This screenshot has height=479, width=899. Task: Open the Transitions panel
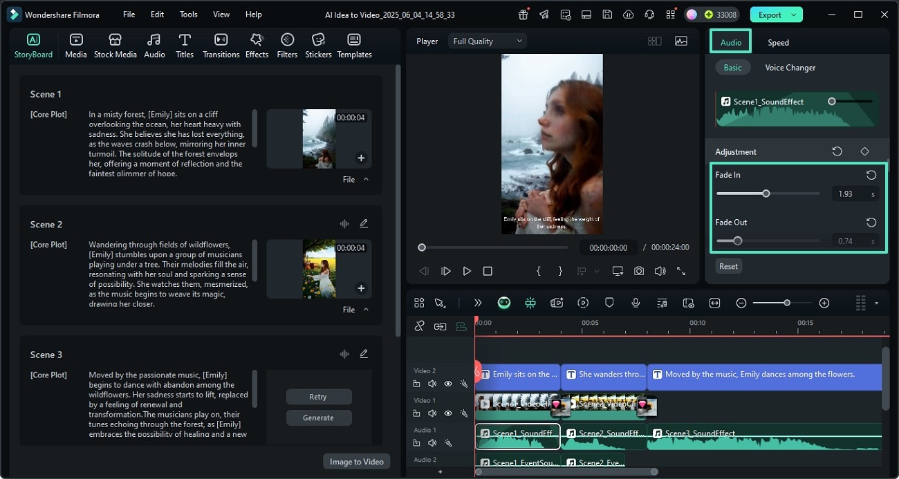pos(221,46)
